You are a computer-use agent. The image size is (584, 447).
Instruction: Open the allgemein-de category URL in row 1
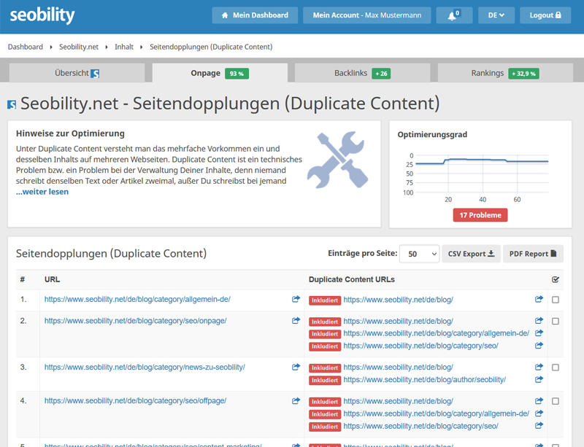point(137,299)
